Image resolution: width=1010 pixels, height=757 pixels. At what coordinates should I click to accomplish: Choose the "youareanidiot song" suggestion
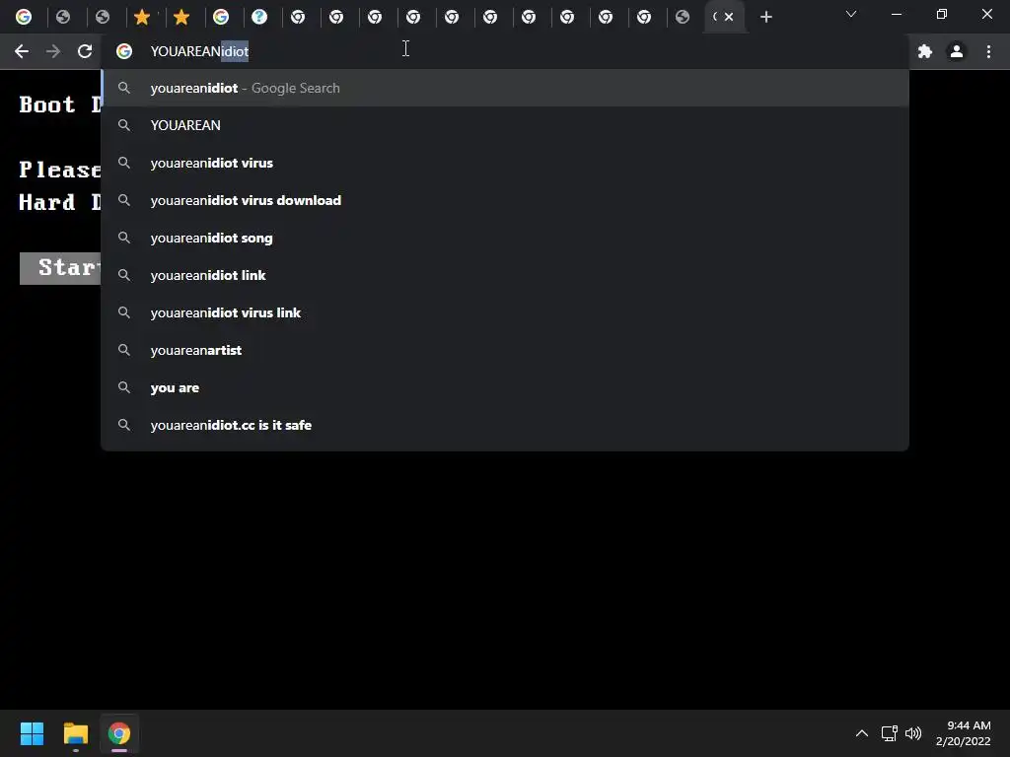[x=505, y=238]
